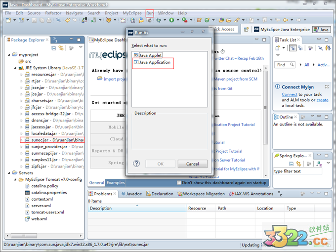The height and width of the screenshot is (252, 336).
Task: Click Link with Editor in Package Explorer
Action: point(61,48)
